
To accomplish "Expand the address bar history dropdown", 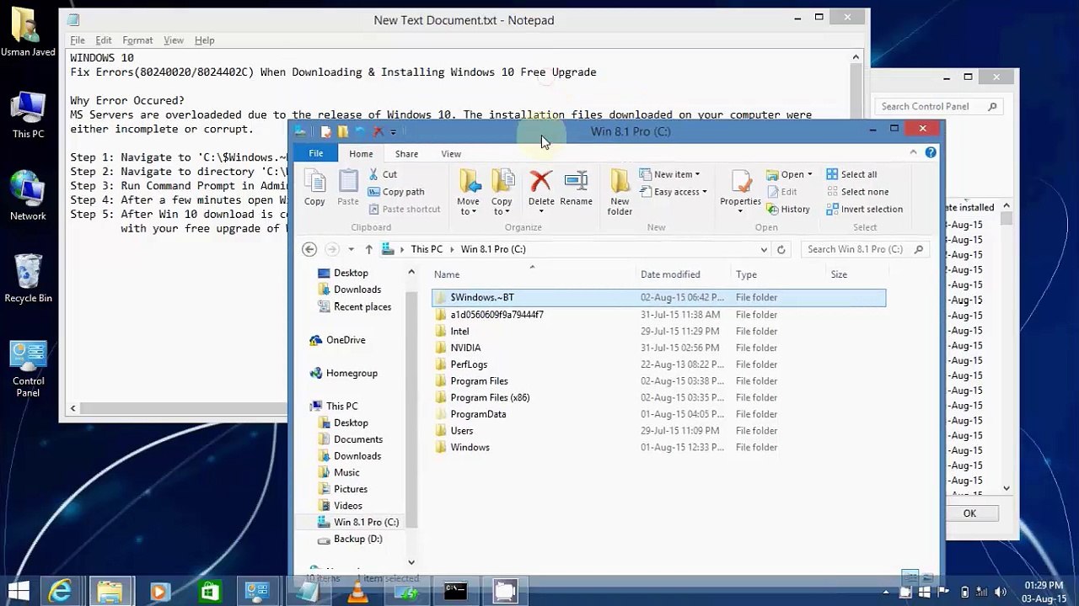I will tap(764, 249).
